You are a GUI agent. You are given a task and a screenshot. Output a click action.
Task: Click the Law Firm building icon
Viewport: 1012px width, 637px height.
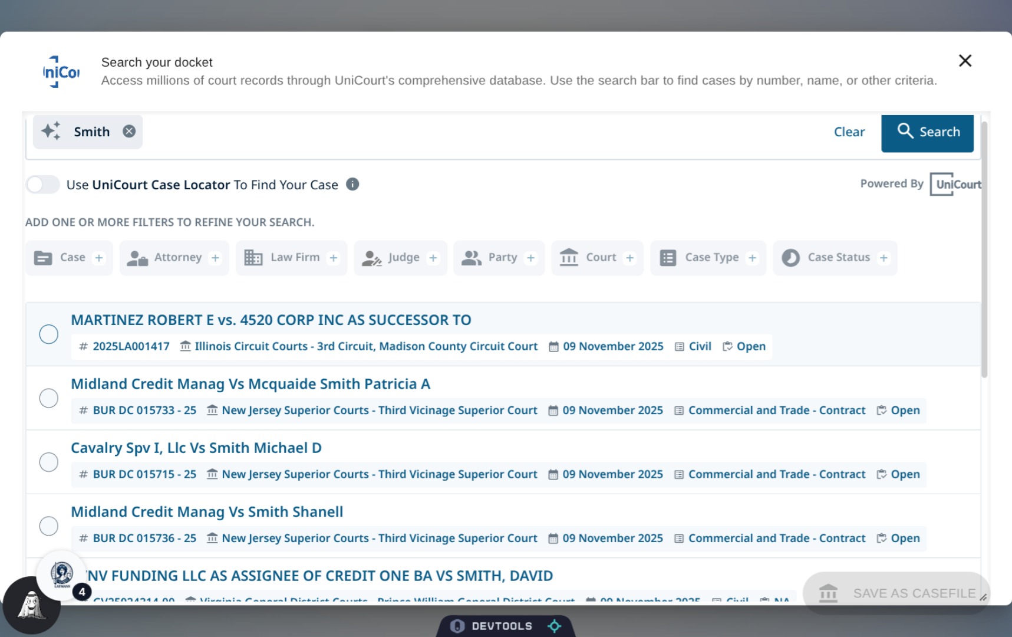[x=253, y=258]
